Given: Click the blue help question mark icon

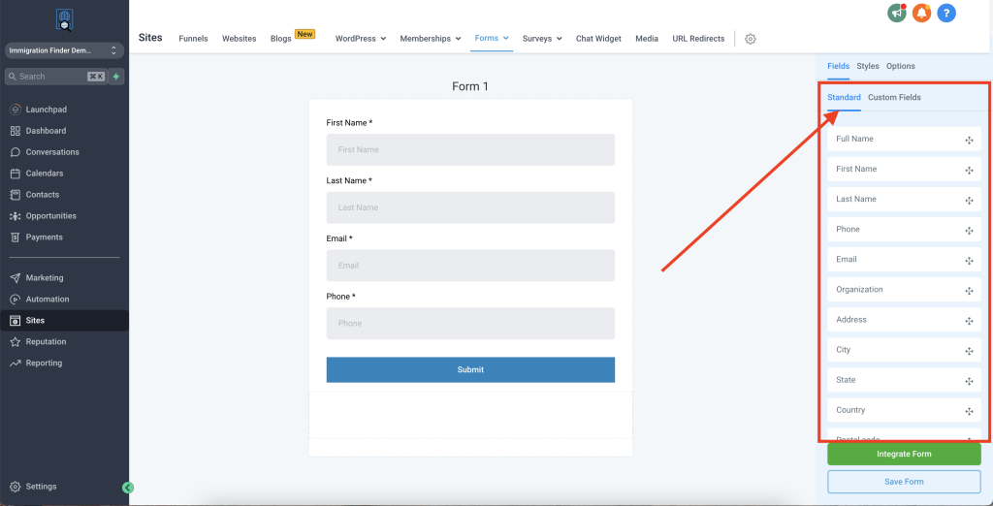Looking at the screenshot, I should 946,13.
